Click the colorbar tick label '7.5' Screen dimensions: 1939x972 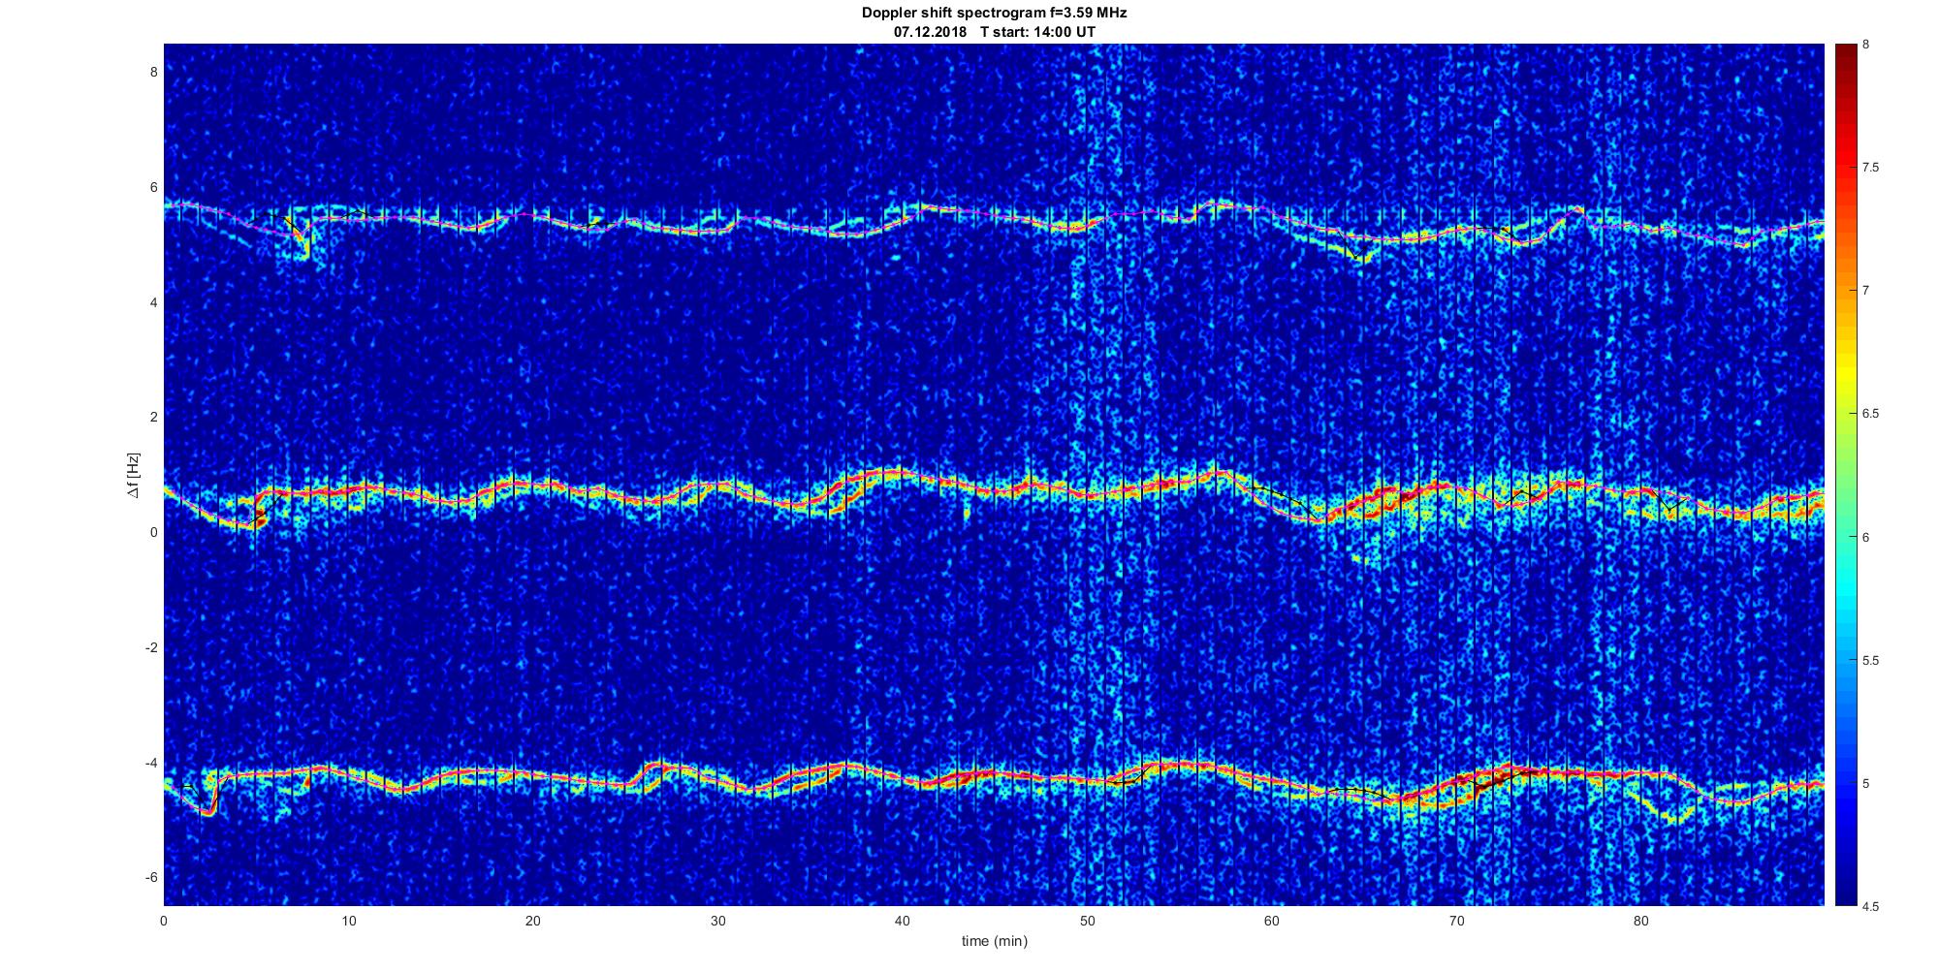(x=1871, y=168)
